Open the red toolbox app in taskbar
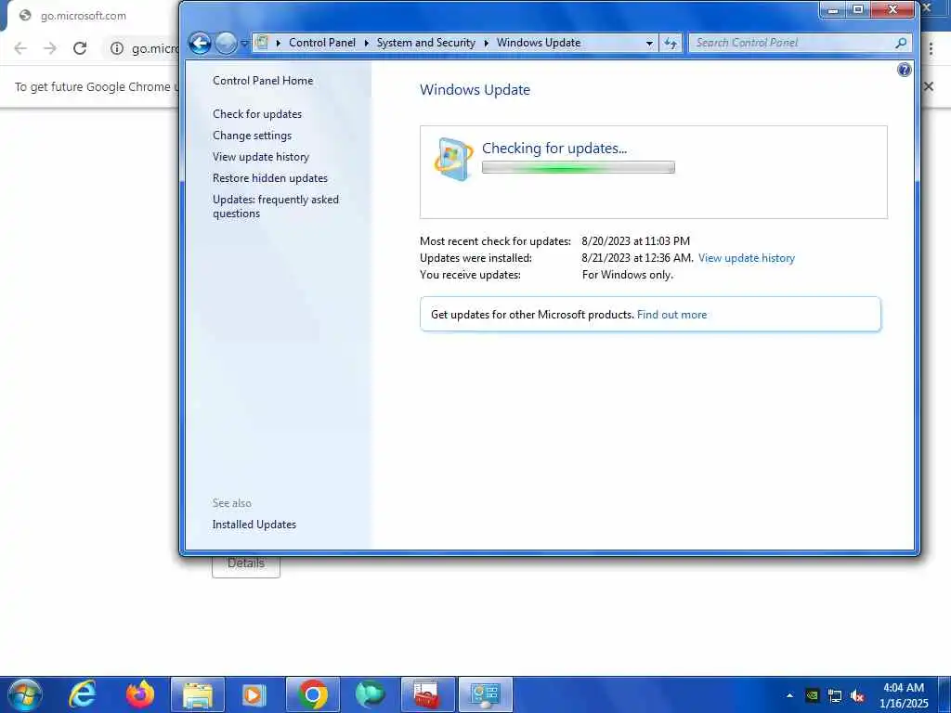 (x=427, y=694)
